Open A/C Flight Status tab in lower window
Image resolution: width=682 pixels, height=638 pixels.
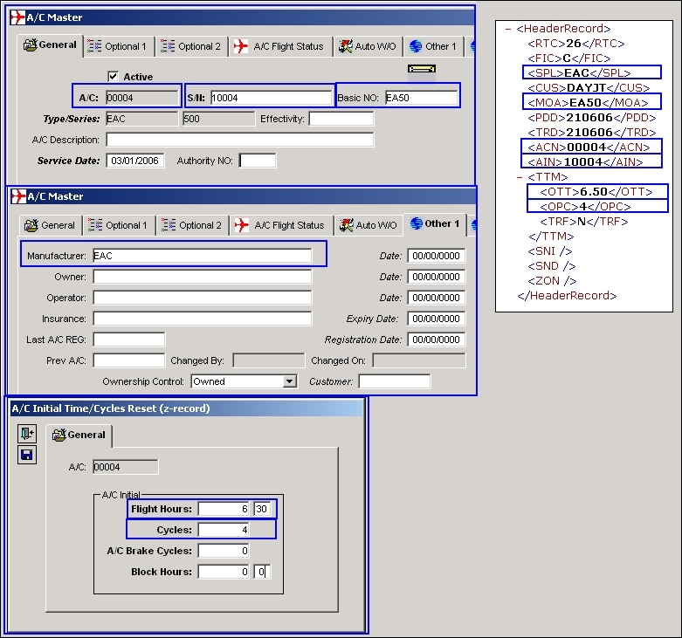point(281,225)
